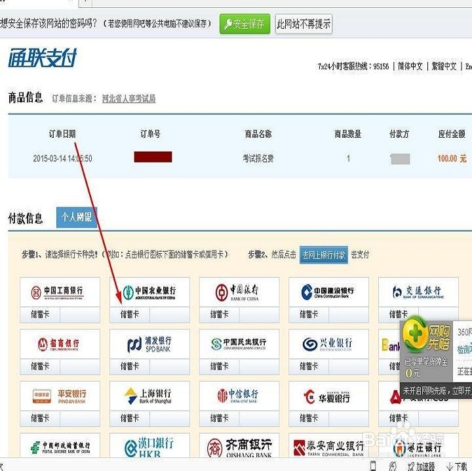The height and width of the screenshot is (471, 472).
Task: Select 储蓄卡 under 华夏银行
Action: [x=309, y=419]
